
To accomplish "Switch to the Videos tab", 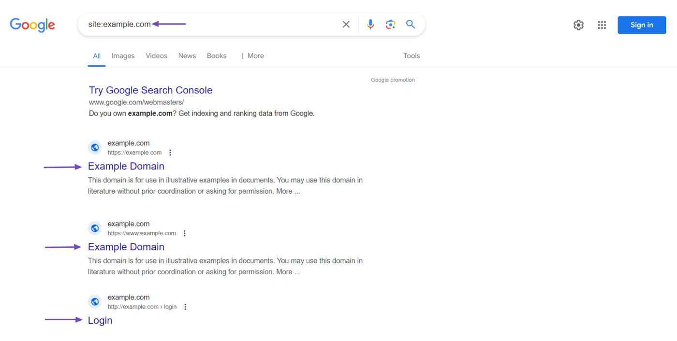I will tap(156, 56).
